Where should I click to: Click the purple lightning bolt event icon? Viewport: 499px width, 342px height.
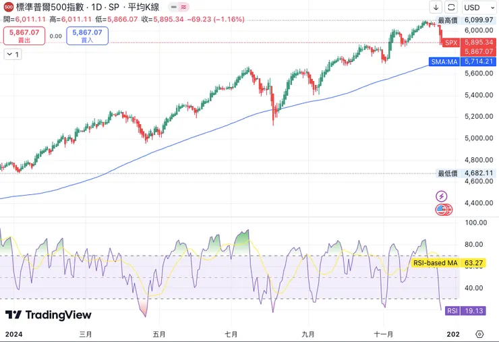click(x=442, y=196)
